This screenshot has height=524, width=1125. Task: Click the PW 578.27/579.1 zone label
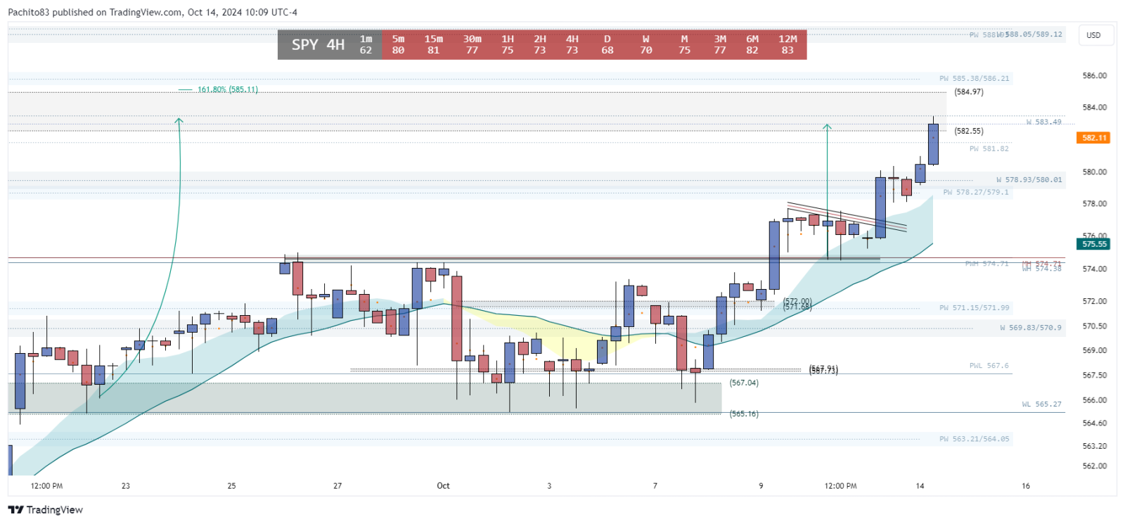click(x=976, y=192)
